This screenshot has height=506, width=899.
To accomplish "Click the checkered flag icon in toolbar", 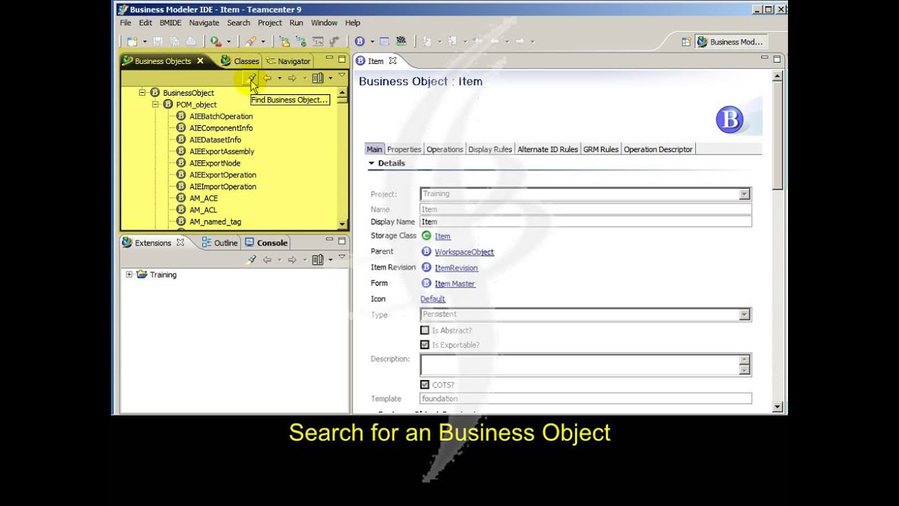I will click(401, 41).
